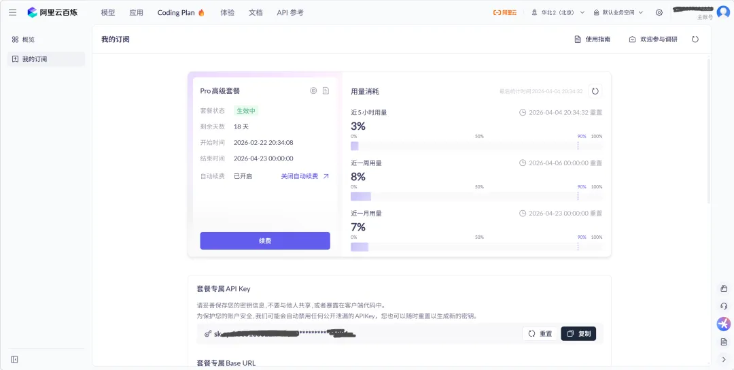This screenshot has height=370, width=734.
Task: Click the 用量消耗 heading
Action: tap(365, 92)
